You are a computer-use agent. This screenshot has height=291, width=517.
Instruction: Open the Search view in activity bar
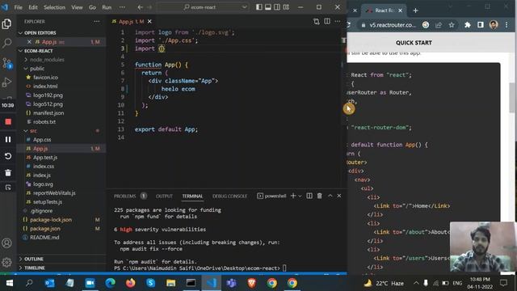click(6, 43)
